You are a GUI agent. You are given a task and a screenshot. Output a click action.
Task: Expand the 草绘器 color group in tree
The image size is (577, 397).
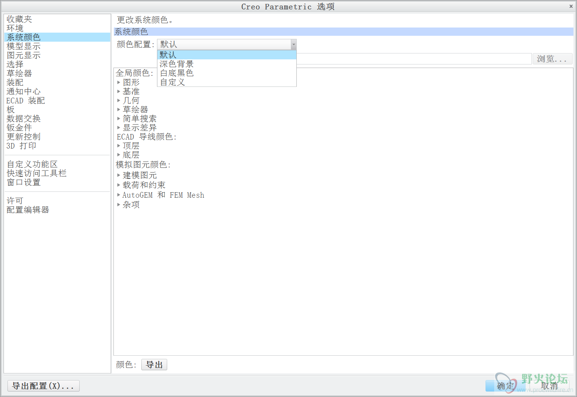coord(119,109)
